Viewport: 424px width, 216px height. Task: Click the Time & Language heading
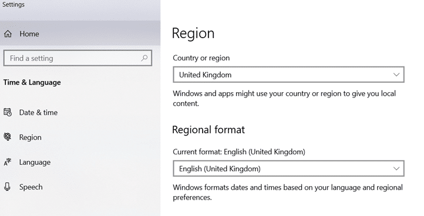coord(32,82)
